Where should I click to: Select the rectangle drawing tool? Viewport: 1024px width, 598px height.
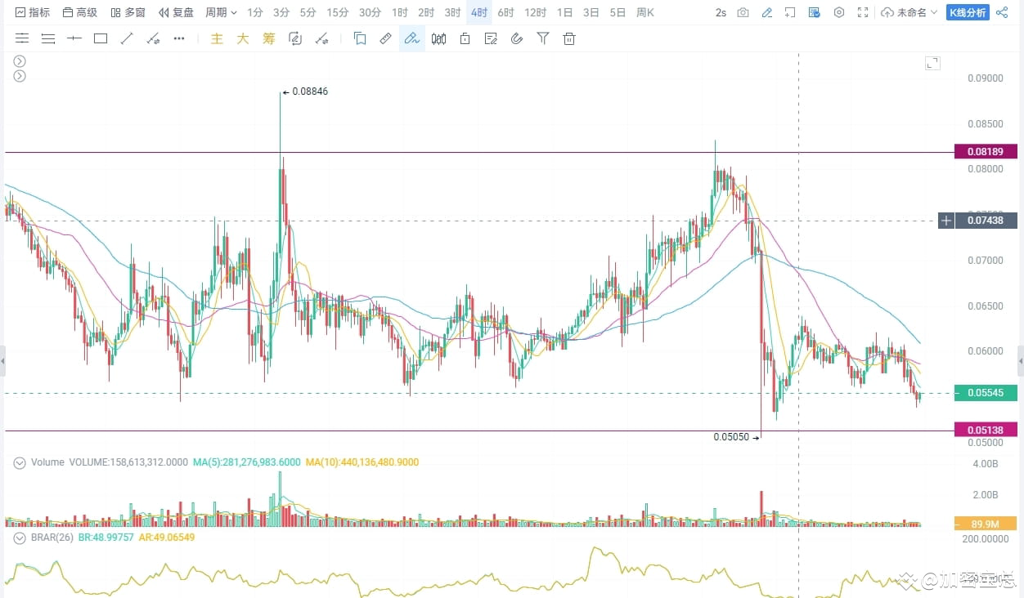100,38
